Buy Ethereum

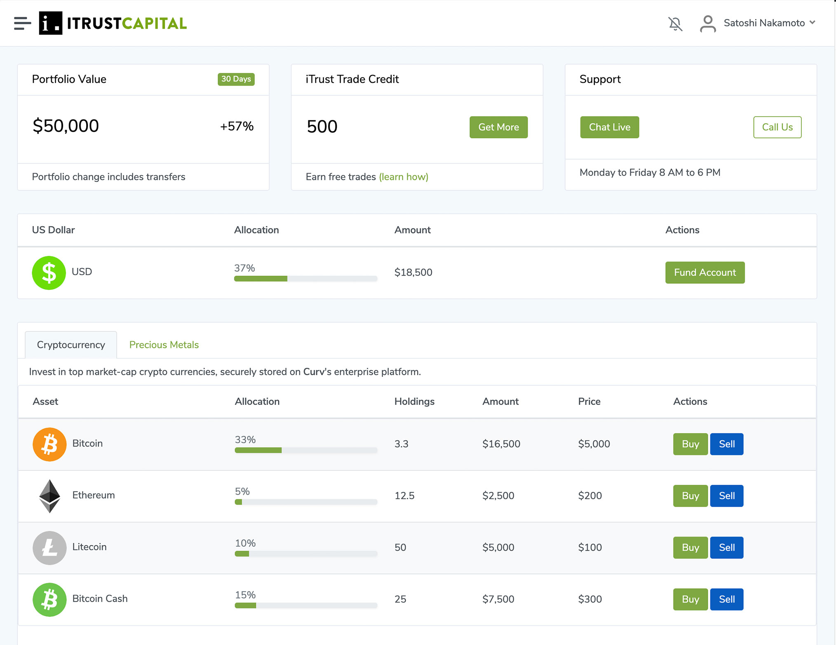click(690, 496)
